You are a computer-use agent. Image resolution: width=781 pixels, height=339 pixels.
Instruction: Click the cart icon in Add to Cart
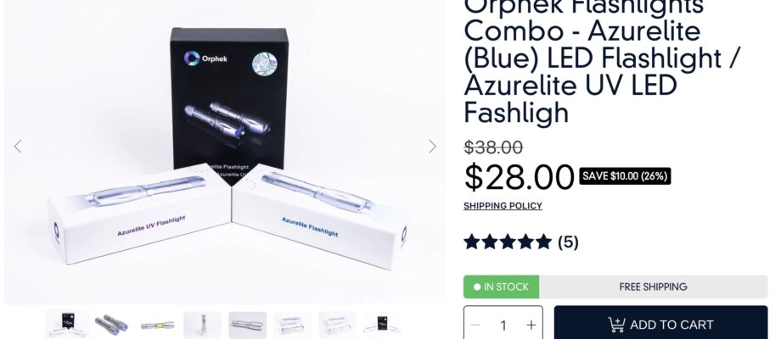pos(616,325)
